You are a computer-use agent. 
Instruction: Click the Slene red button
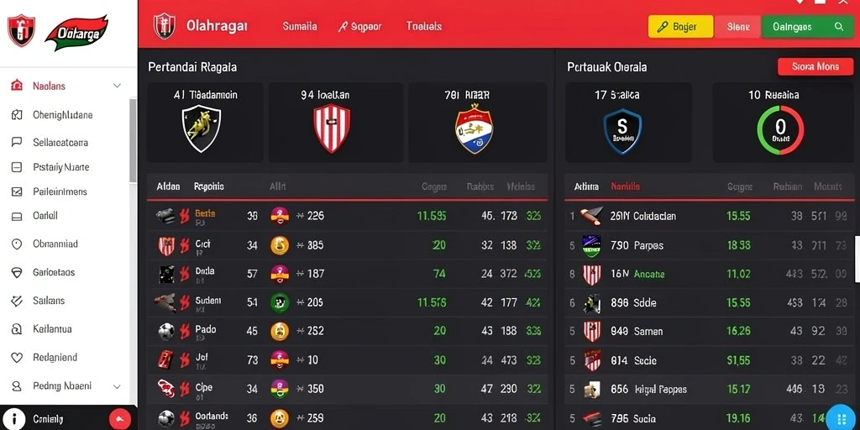click(737, 26)
